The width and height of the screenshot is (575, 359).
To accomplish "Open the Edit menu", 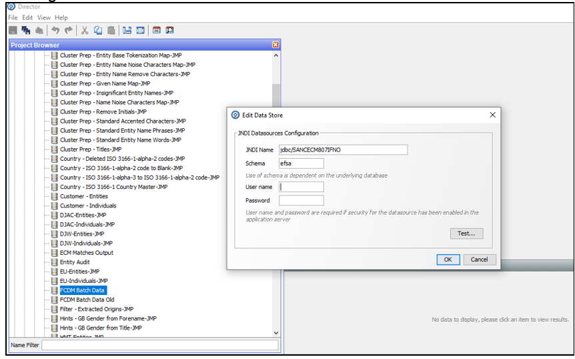I will 27,17.
